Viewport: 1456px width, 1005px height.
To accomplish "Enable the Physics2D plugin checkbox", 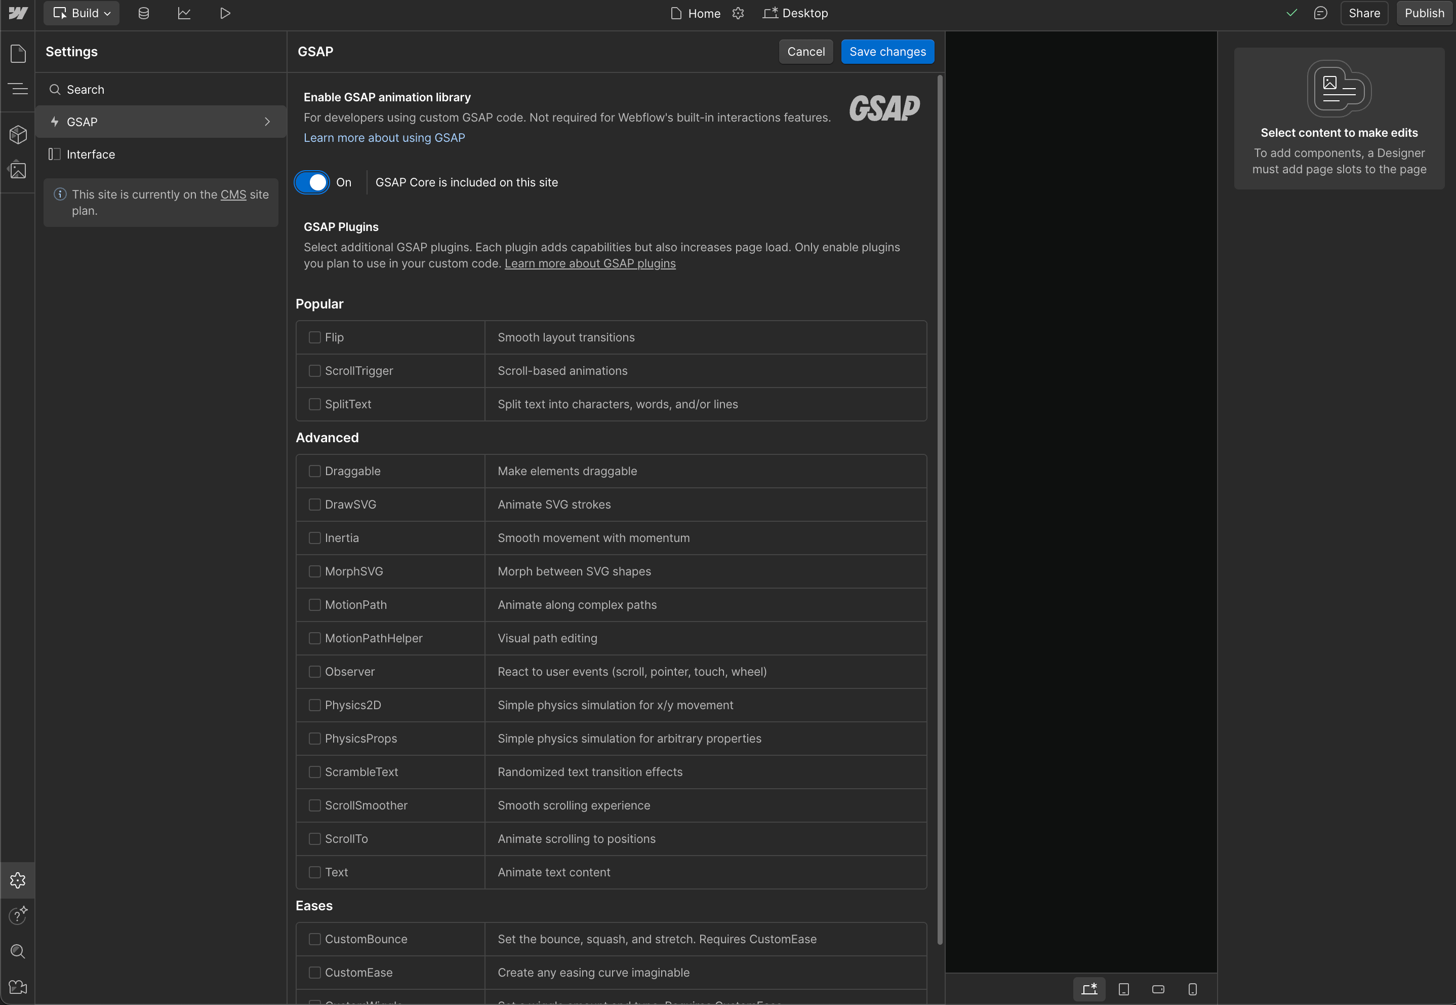I will click(314, 705).
